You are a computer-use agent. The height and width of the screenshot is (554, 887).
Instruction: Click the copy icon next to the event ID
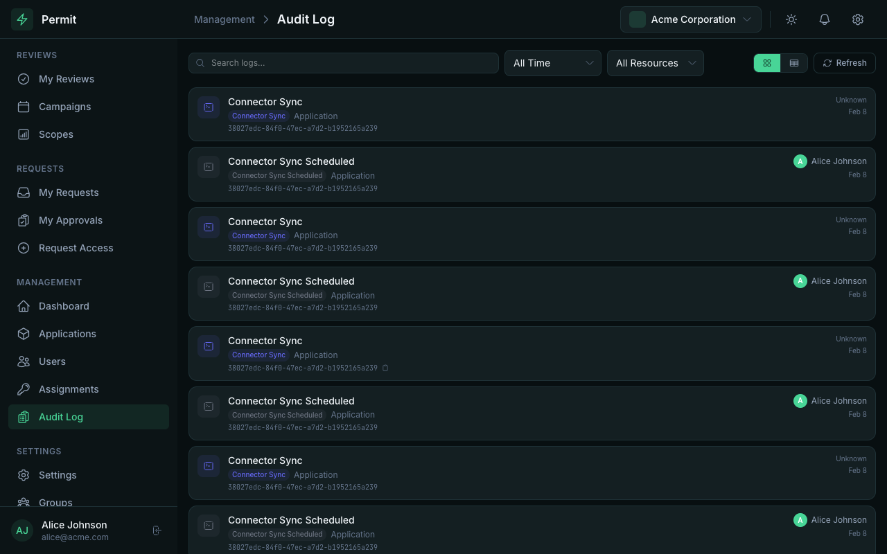coord(385,368)
